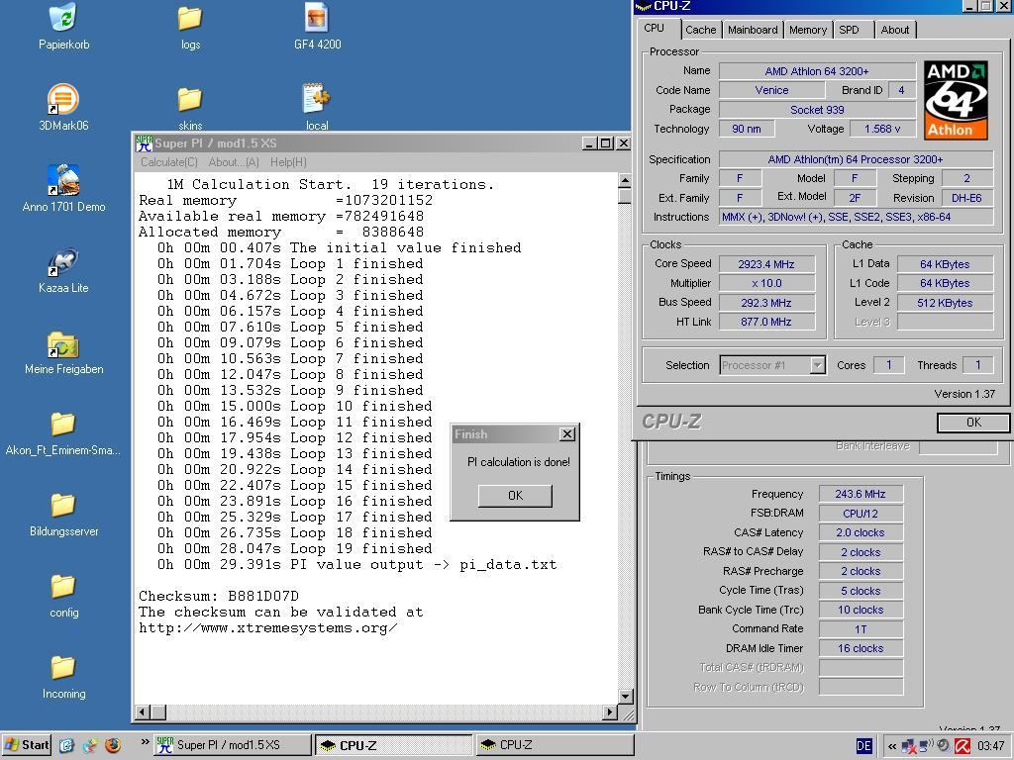1014x760 pixels.
Task: Click the memory Frequency value 243.6 MHz
Action: [x=861, y=495]
